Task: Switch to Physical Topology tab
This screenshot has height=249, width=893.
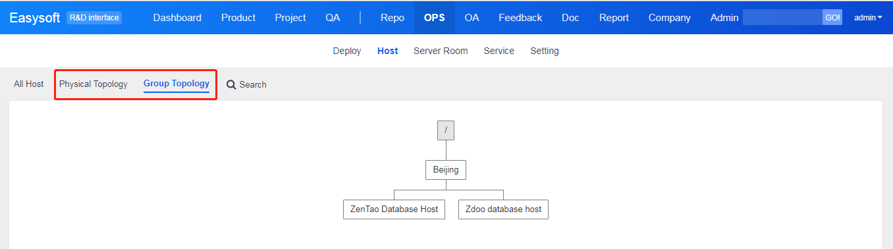Action: 94,84
